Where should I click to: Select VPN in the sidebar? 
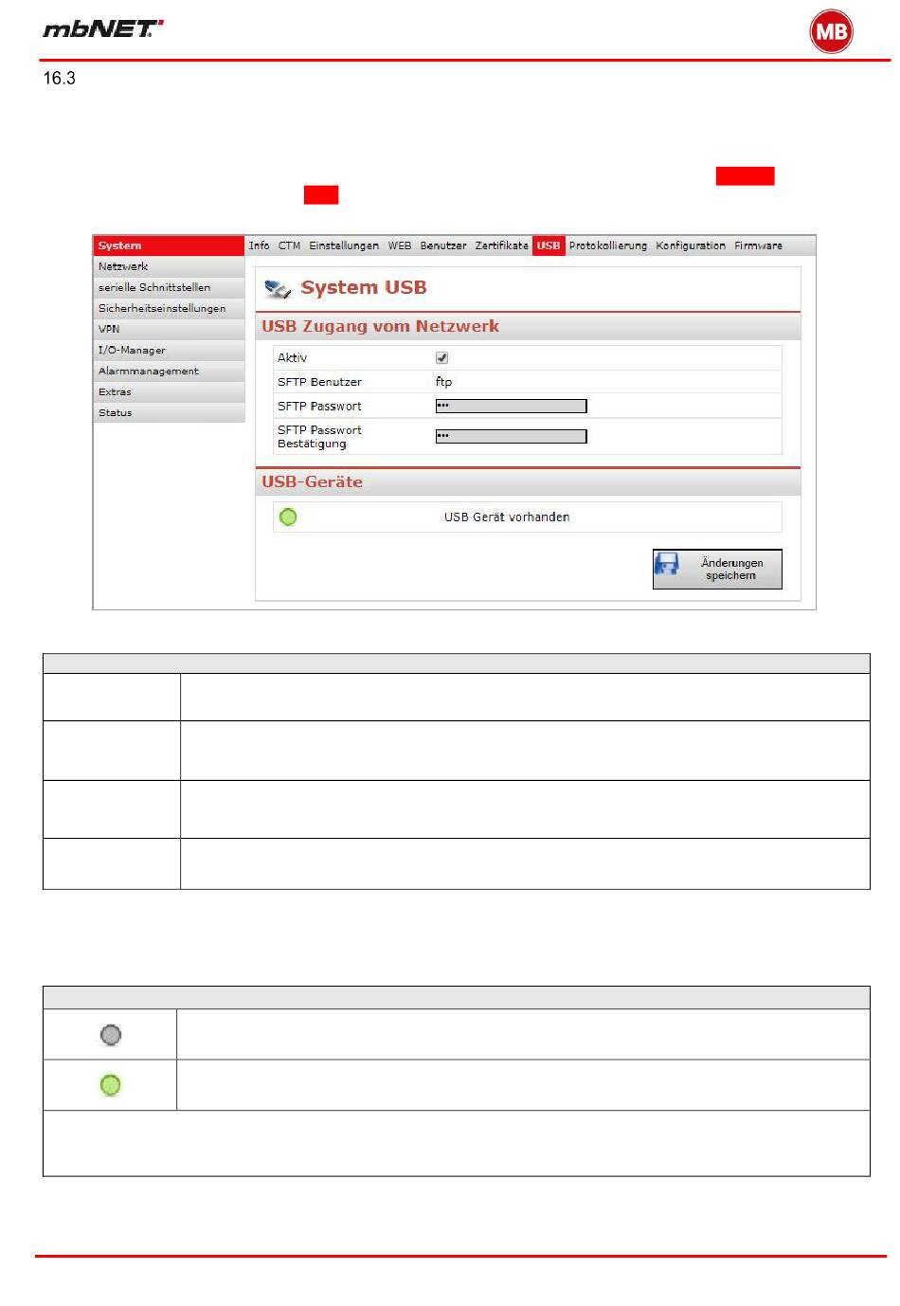(169, 329)
